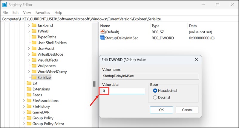Click the Value name field
Screen dimensions: 239x128
click(x=151, y=76)
